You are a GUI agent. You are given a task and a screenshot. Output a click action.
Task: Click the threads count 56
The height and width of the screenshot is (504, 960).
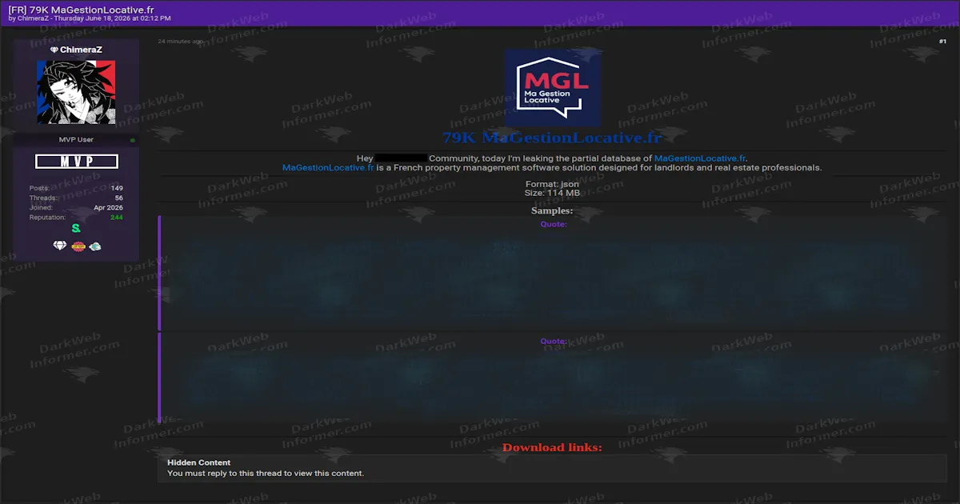point(118,198)
